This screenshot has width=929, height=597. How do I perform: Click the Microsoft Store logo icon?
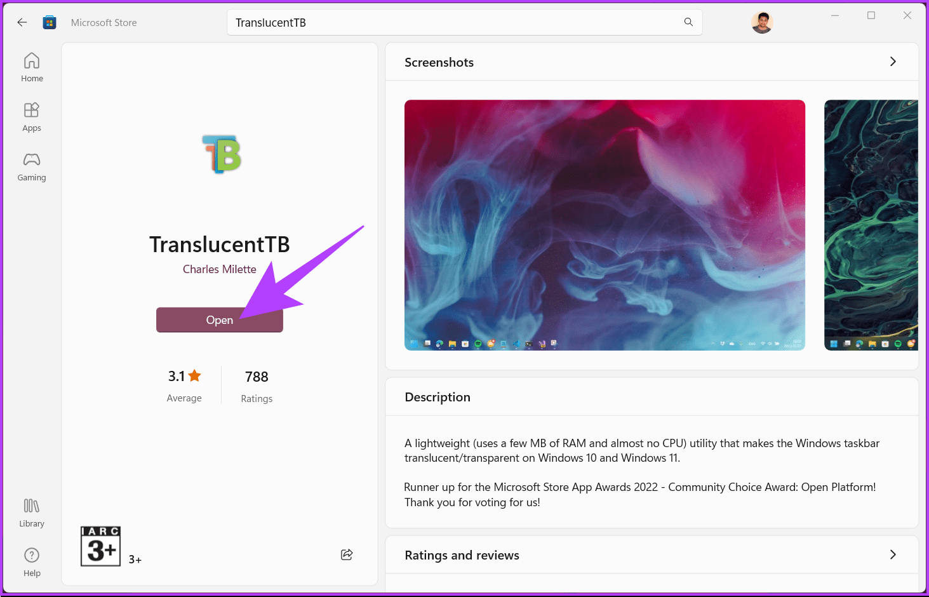point(50,22)
